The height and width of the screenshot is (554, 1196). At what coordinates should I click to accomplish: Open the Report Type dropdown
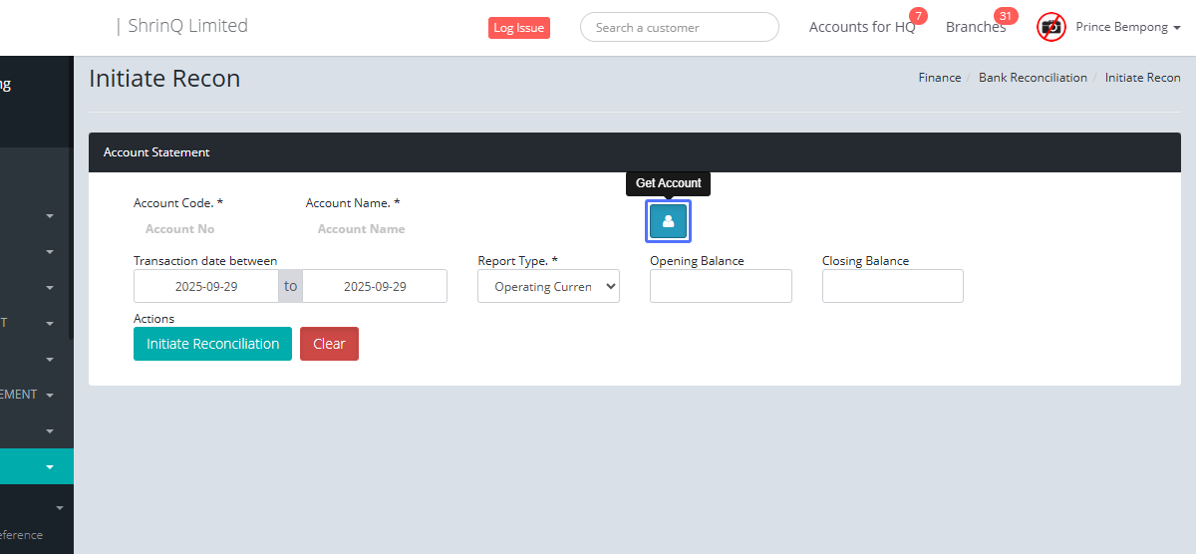pyautogui.click(x=548, y=287)
